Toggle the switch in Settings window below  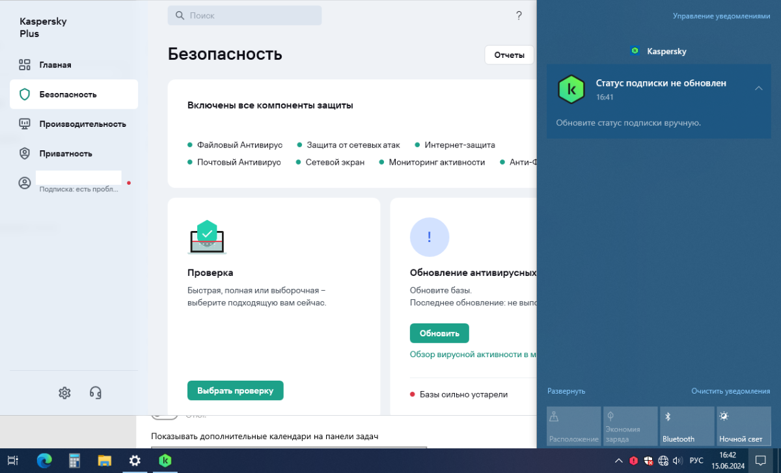164,416
